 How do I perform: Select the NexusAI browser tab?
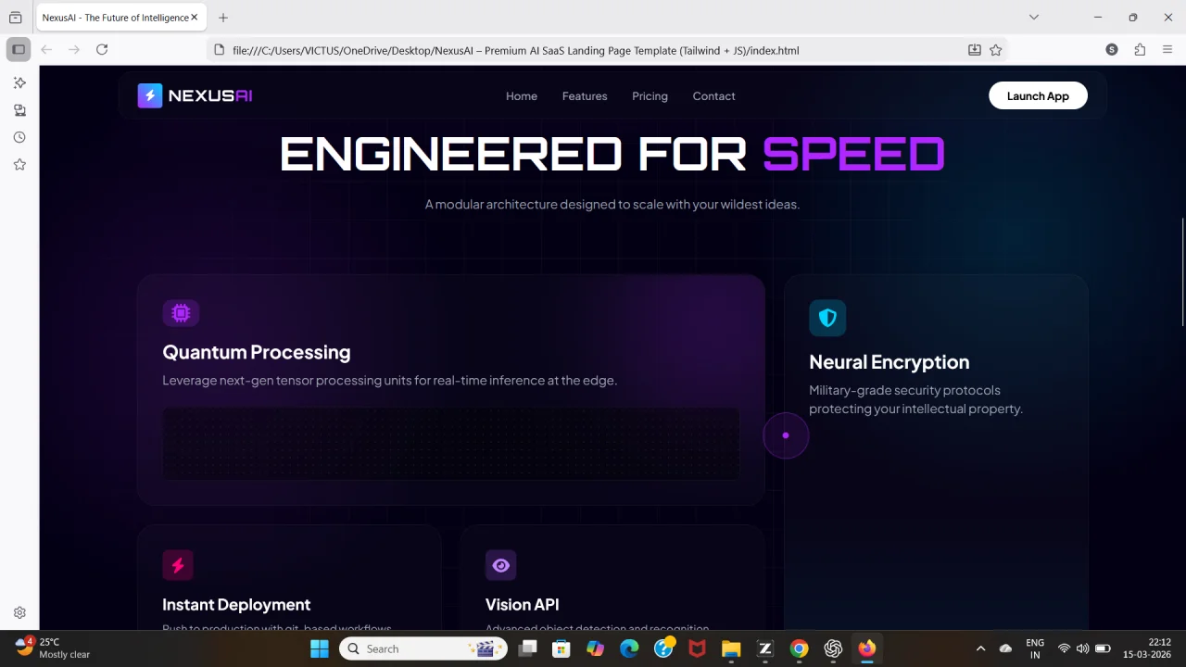pos(119,18)
